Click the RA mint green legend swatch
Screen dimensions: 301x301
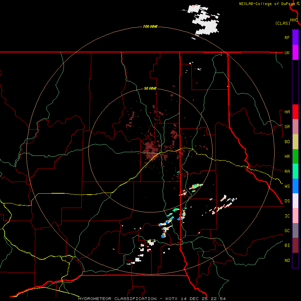point(295,171)
